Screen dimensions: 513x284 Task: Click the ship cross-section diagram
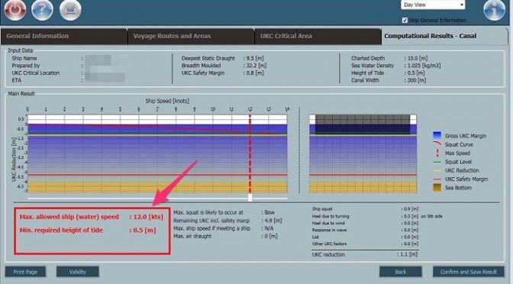click(363, 153)
